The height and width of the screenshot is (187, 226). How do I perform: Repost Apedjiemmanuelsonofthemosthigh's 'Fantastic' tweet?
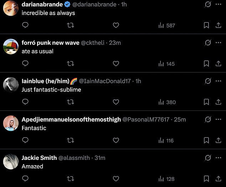[x=71, y=141]
